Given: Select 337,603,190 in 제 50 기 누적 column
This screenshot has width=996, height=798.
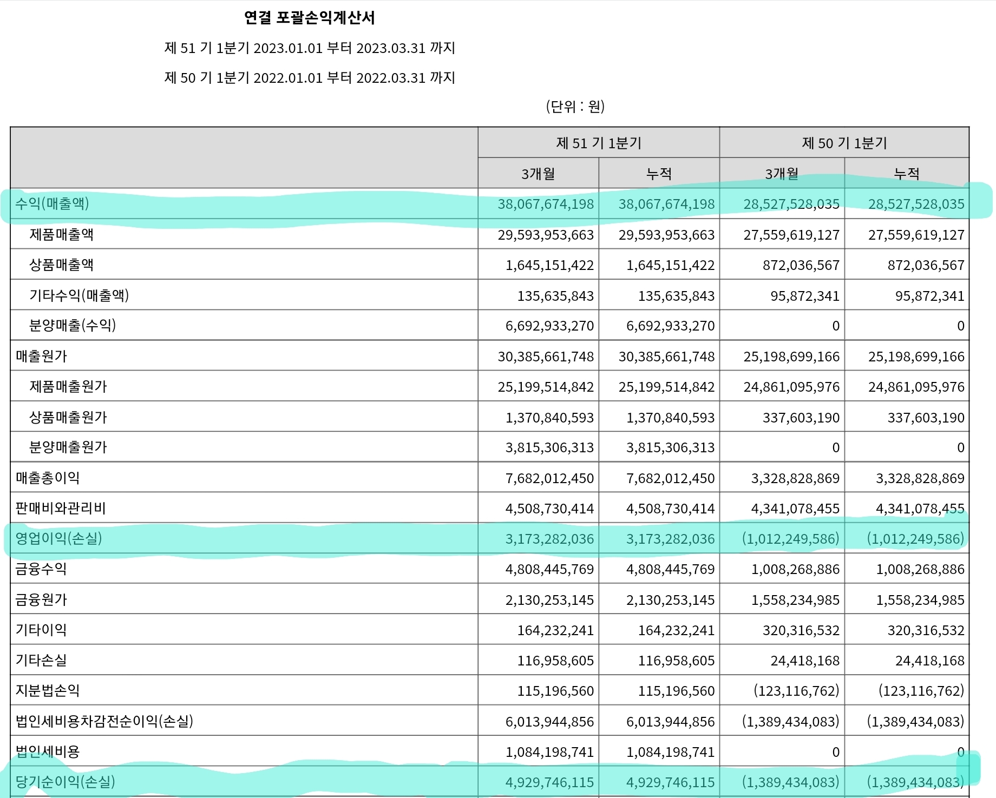Looking at the screenshot, I should pos(926,418).
